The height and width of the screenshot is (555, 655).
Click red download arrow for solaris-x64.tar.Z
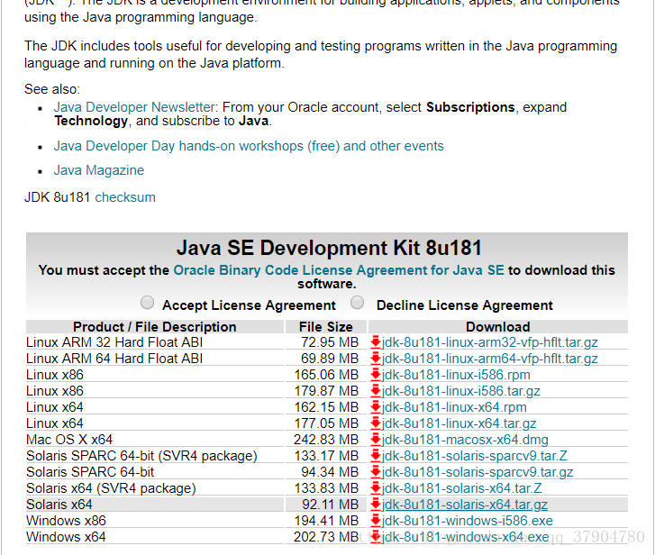376,488
